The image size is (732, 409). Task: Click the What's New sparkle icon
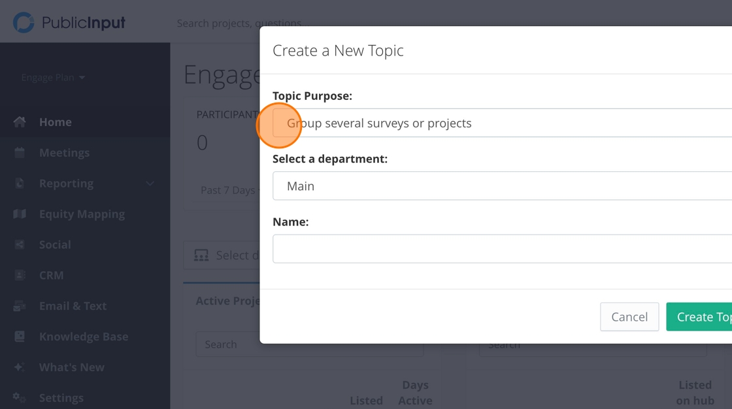(20, 367)
